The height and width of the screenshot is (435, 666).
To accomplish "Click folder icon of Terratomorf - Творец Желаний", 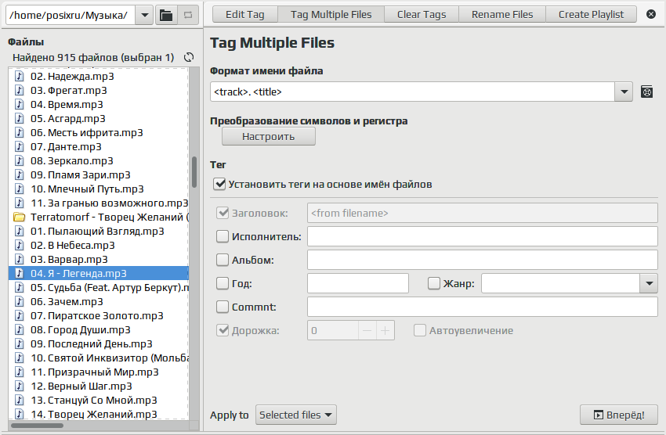I will click(19, 217).
